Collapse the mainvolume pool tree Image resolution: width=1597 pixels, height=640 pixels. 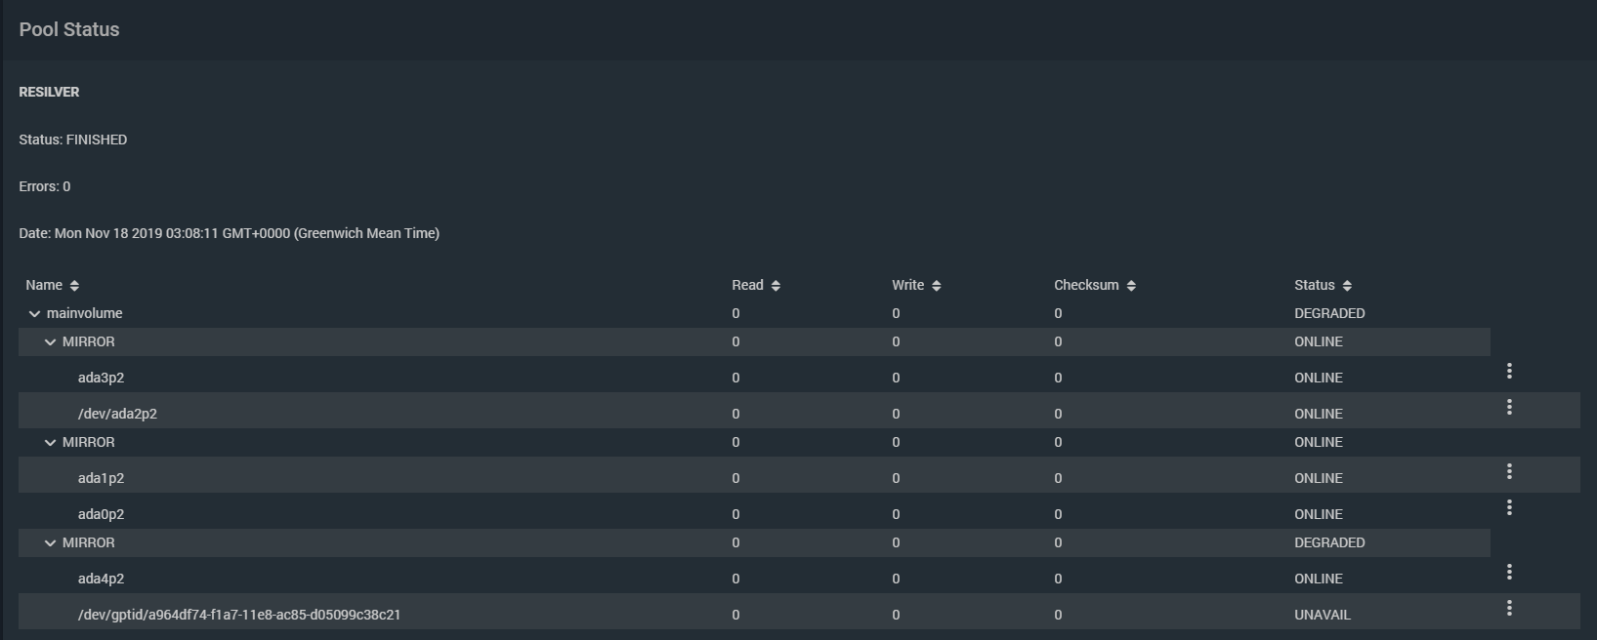point(35,314)
